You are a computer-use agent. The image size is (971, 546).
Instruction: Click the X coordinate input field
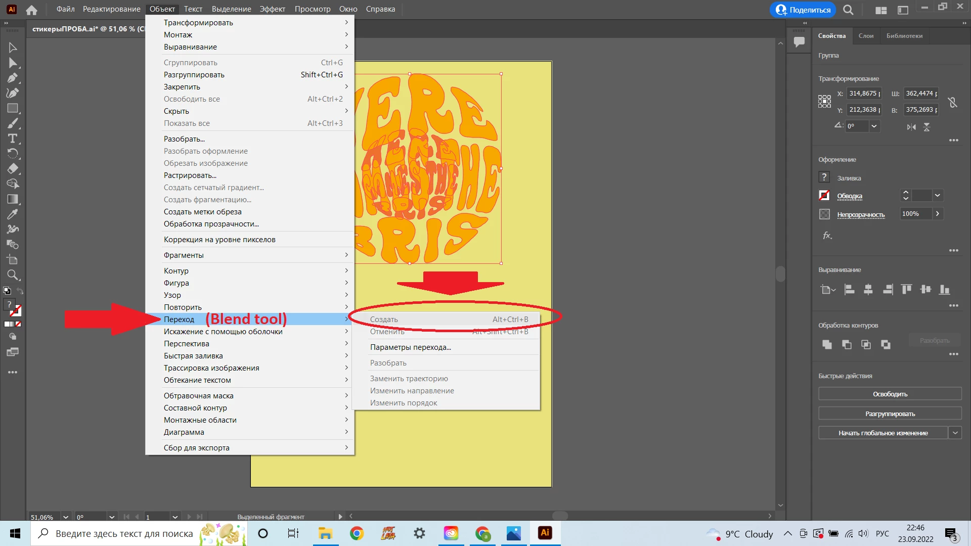point(864,94)
